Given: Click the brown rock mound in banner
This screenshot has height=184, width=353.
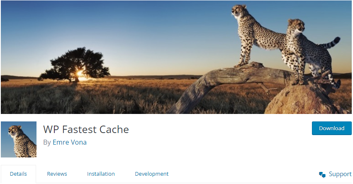Looking at the screenshot, I should (304, 99).
